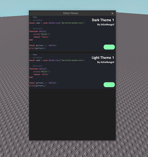Close the Editor Theme window
The height and width of the screenshot is (157, 148).
(x=112, y=14)
